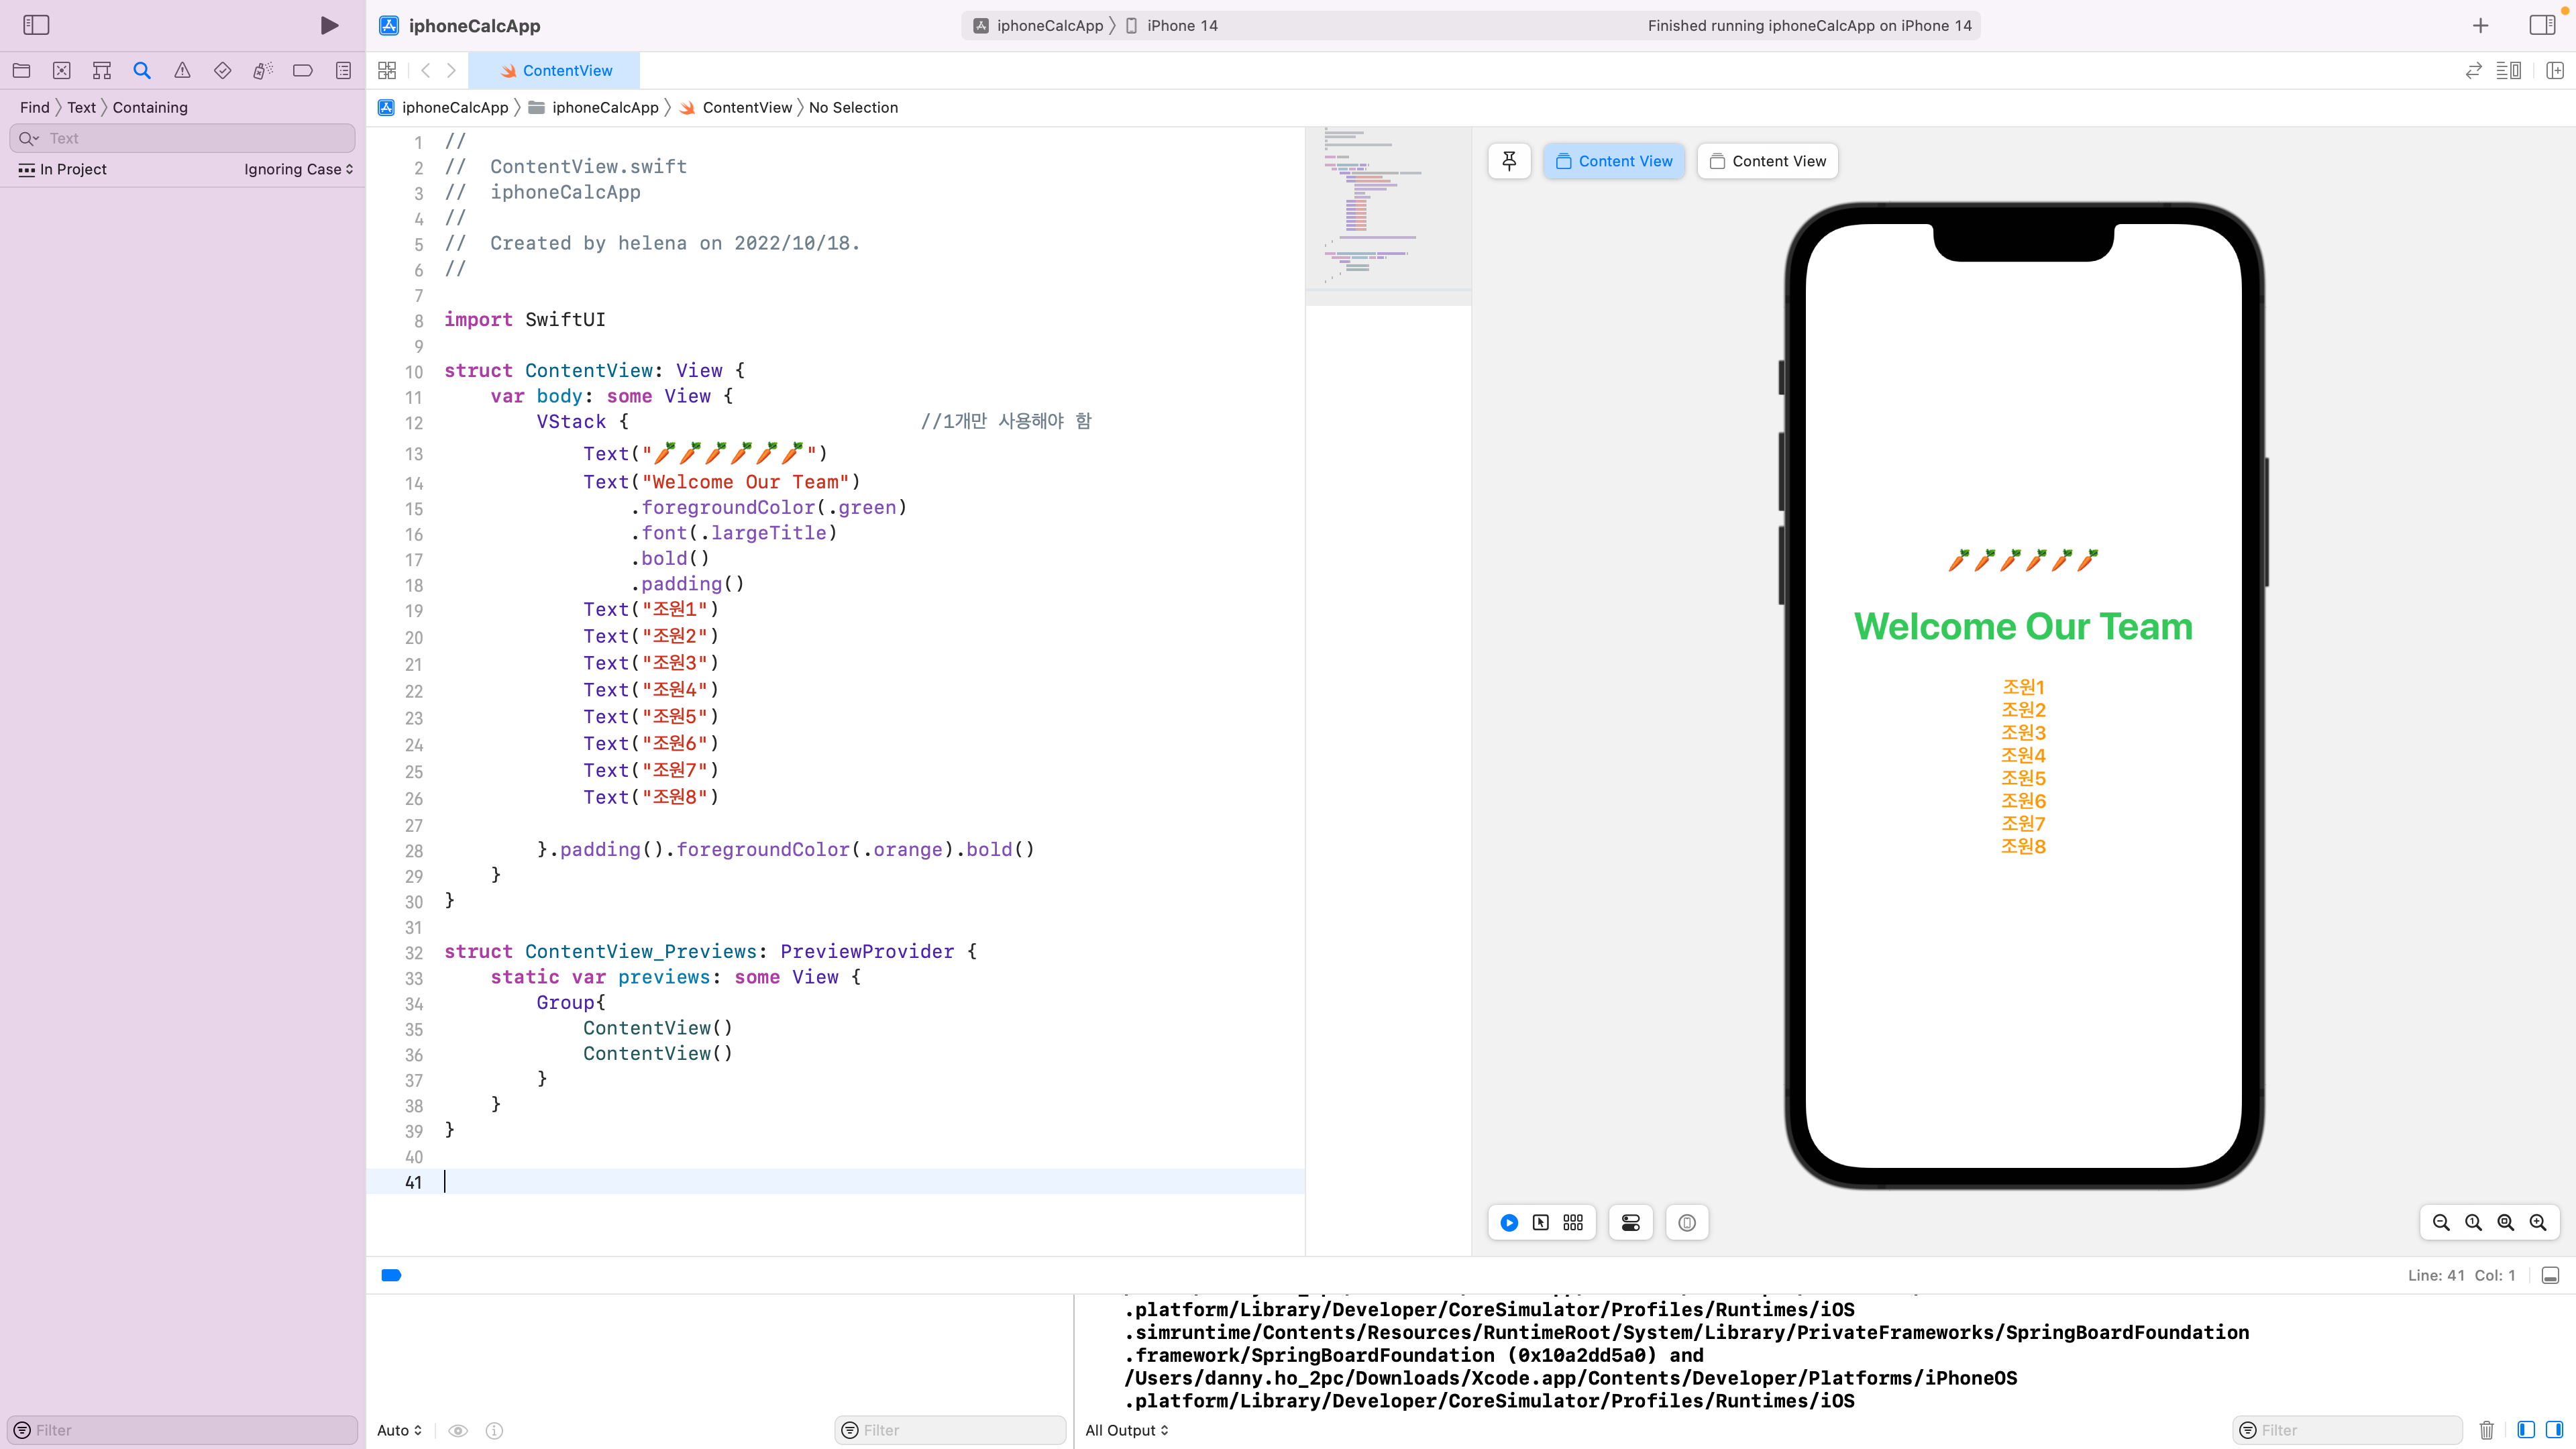Click the Run play button

(x=329, y=25)
